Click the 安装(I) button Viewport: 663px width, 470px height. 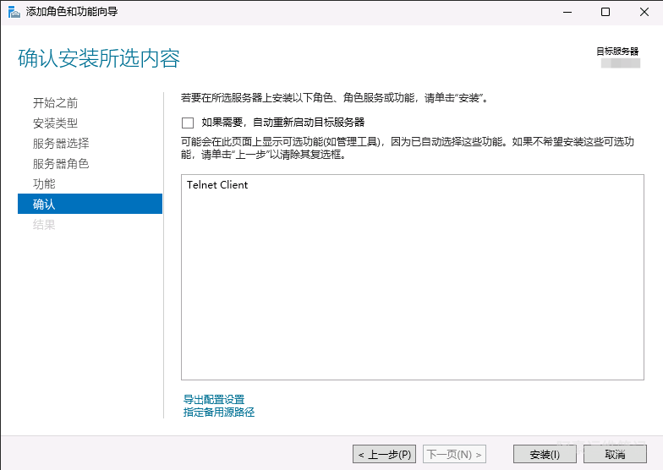click(545, 455)
